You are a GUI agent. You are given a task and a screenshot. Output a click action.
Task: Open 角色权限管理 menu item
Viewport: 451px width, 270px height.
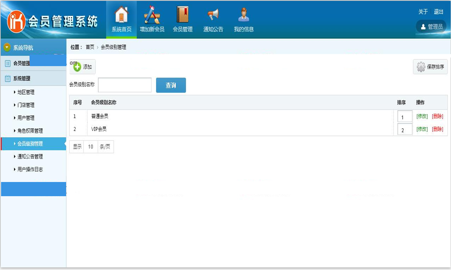point(30,131)
